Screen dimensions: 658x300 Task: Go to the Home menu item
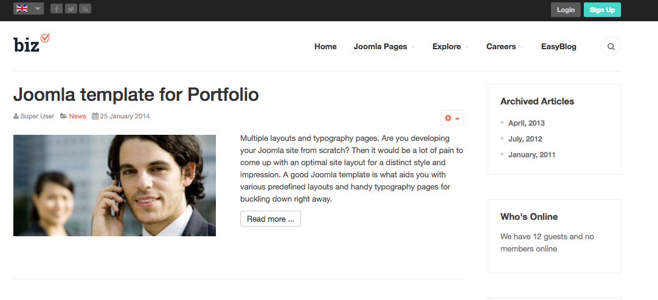click(x=325, y=47)
